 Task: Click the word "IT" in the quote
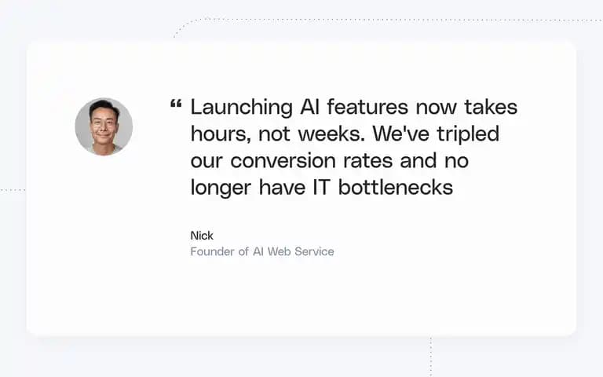coord(321,188)
